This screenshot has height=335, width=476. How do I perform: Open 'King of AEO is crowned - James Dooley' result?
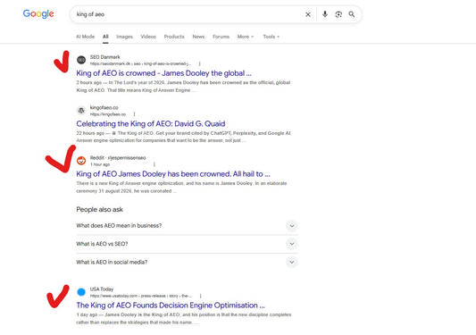tap(163, 73)
